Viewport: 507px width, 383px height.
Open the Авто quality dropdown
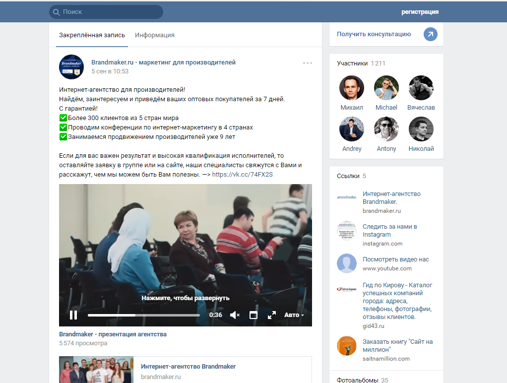click(x=294, y=315)
